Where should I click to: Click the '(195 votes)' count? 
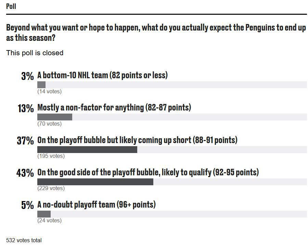coord(51,156)
